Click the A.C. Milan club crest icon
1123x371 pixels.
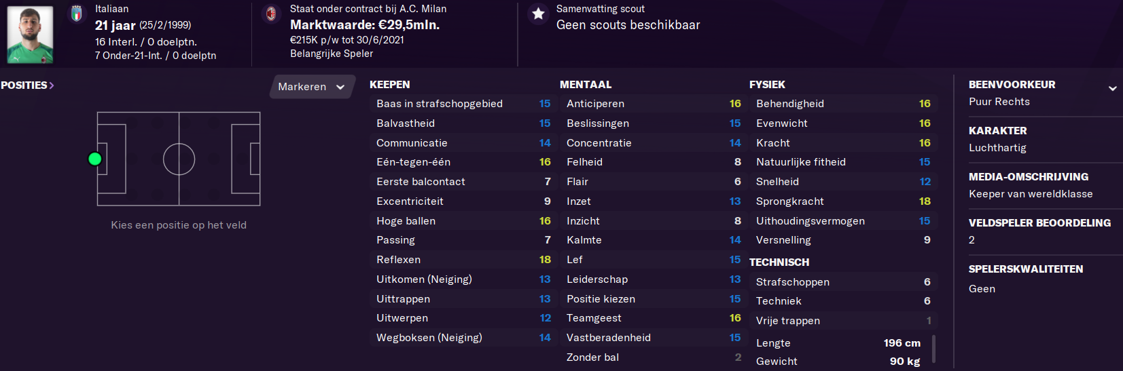tap(271, 14)
